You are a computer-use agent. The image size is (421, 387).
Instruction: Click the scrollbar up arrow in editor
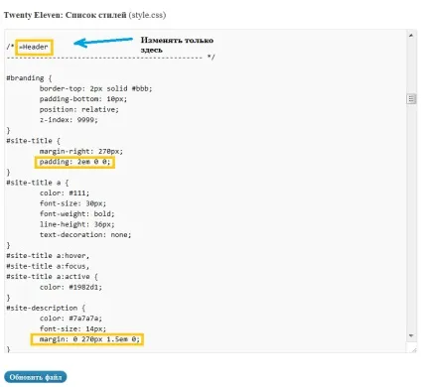pyautogui.click(x=411, y=35)
